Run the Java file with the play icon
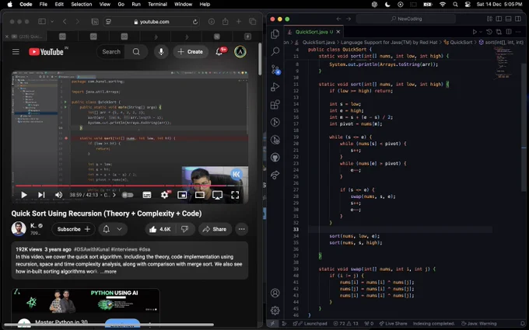Screen dimensions: 529x330 [475, 32]
